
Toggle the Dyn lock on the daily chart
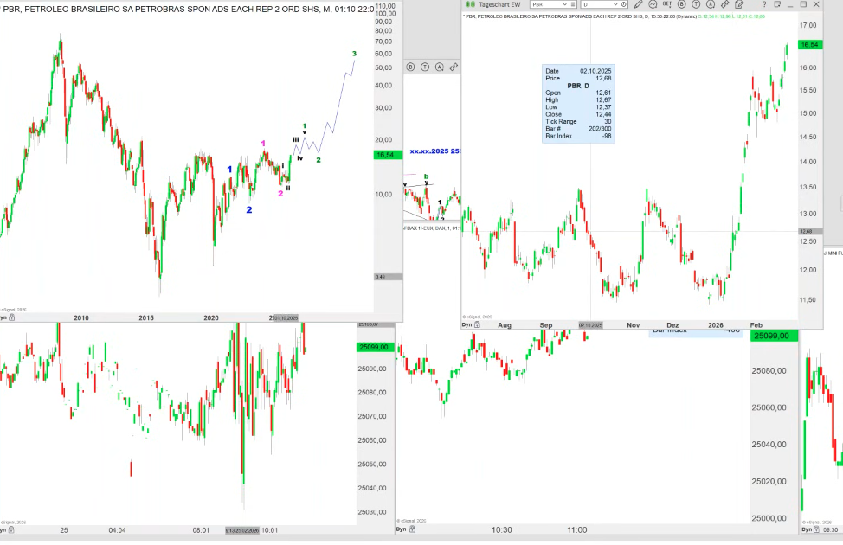click(x=468, y=325)
